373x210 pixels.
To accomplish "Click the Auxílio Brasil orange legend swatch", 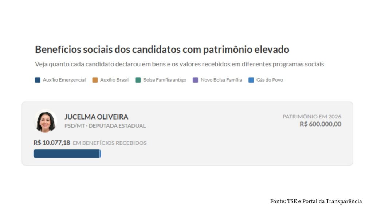I will point(95,80).
